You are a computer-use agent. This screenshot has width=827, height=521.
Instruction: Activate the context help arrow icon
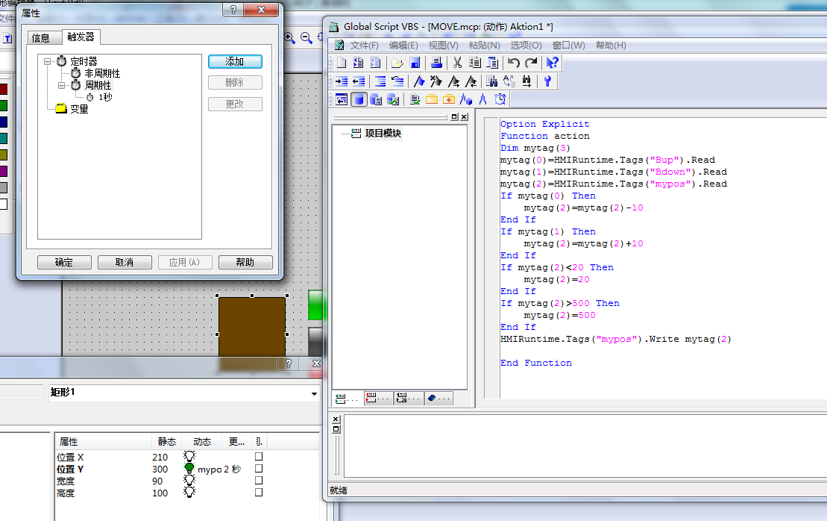[552, 63]
